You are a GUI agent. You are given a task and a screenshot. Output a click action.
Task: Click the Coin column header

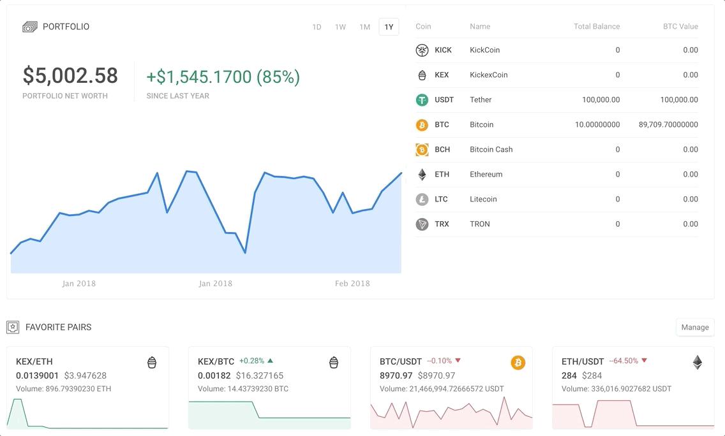click(423, 26)
